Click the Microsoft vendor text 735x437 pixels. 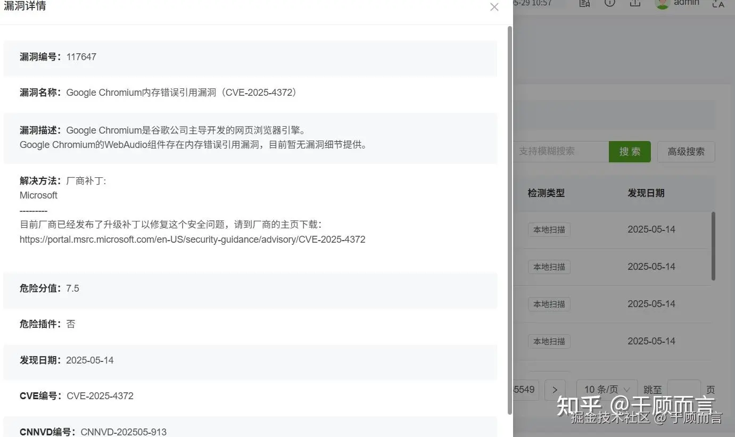(x=38, y=195)
